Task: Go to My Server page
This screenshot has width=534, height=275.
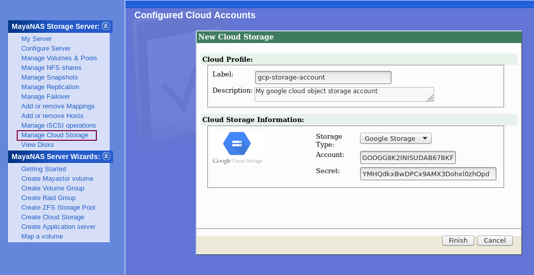Action: 37,39
